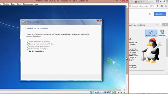Minimize the Chrome window
168x94 pixels.
tap(161, 1)
